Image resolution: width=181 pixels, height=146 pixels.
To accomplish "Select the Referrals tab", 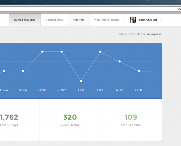I will tap(79, 20).
